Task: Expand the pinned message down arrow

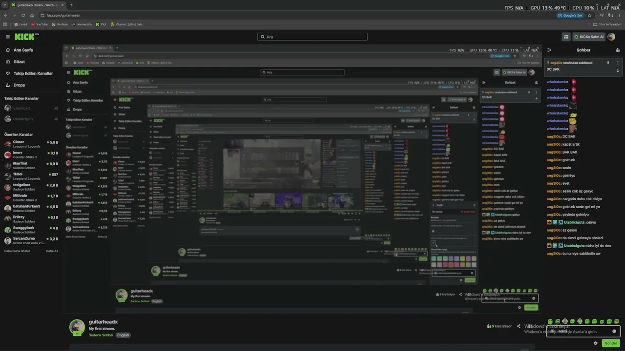Action: [x=618, y=71]
